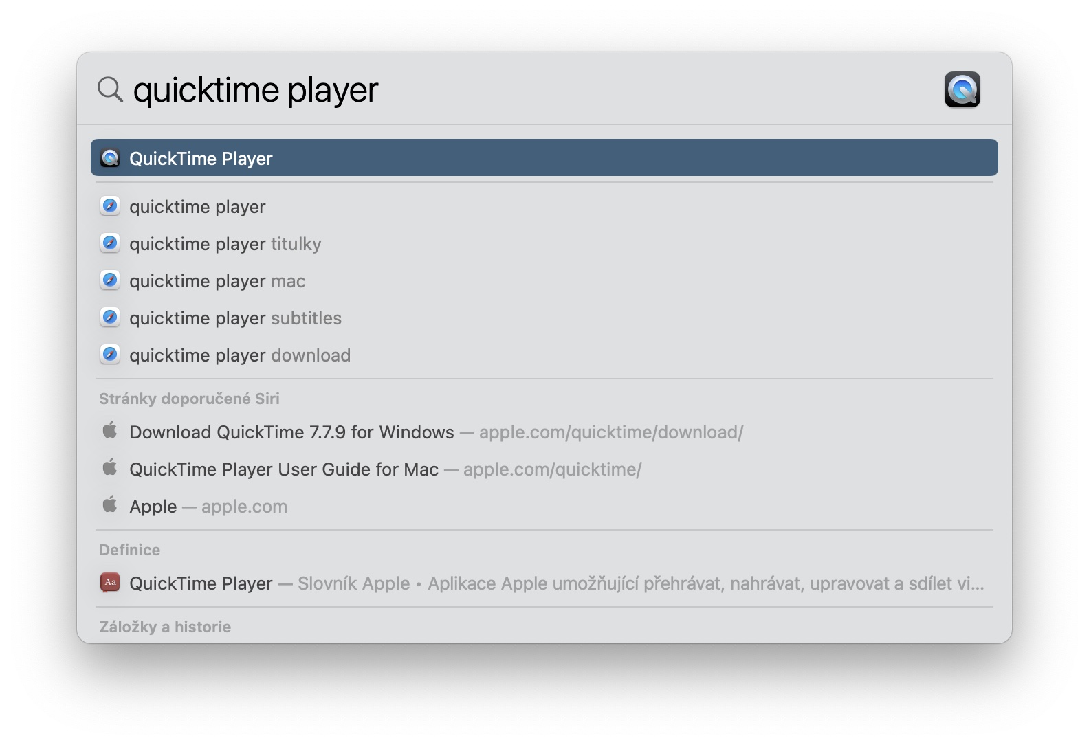Screen dimensions: 1089x745
Task: Click Apple logo beside QuickTime Player User Guide
Action: coord(110,468)
